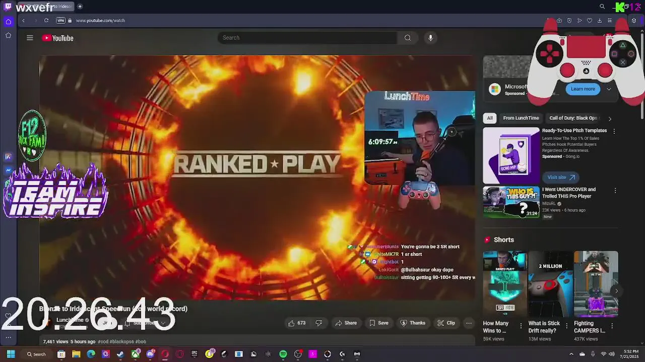
Task: Add page to bookmarks with heart icon
Action: point(590,21)
